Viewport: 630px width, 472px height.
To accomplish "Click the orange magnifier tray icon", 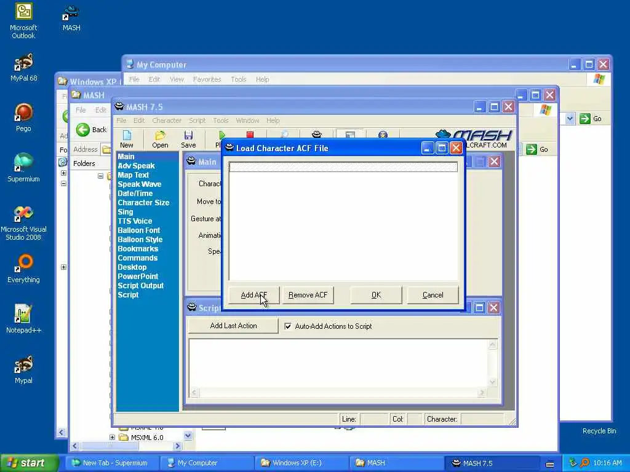I will point(585,463).
